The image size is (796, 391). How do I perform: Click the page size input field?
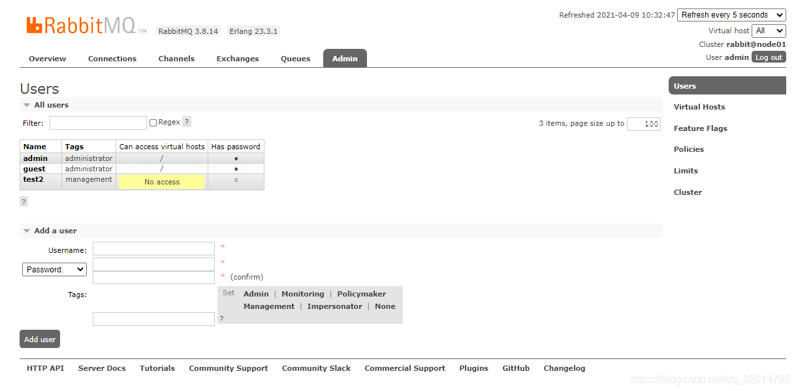[x=644, y=124]
